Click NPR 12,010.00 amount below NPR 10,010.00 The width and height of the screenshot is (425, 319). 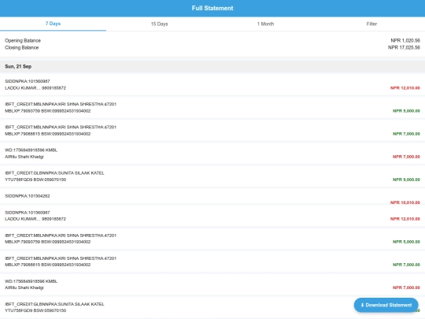point(405,219)
